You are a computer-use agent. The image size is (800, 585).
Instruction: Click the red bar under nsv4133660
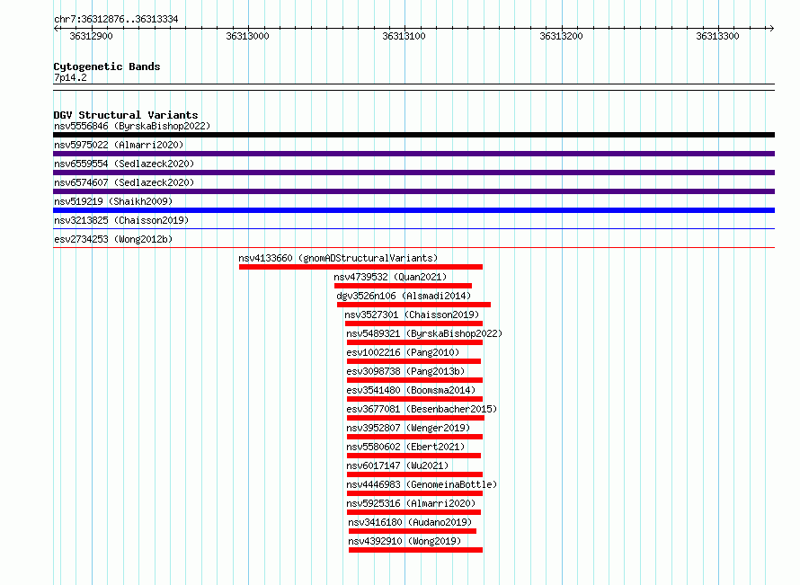coord(360,267)
